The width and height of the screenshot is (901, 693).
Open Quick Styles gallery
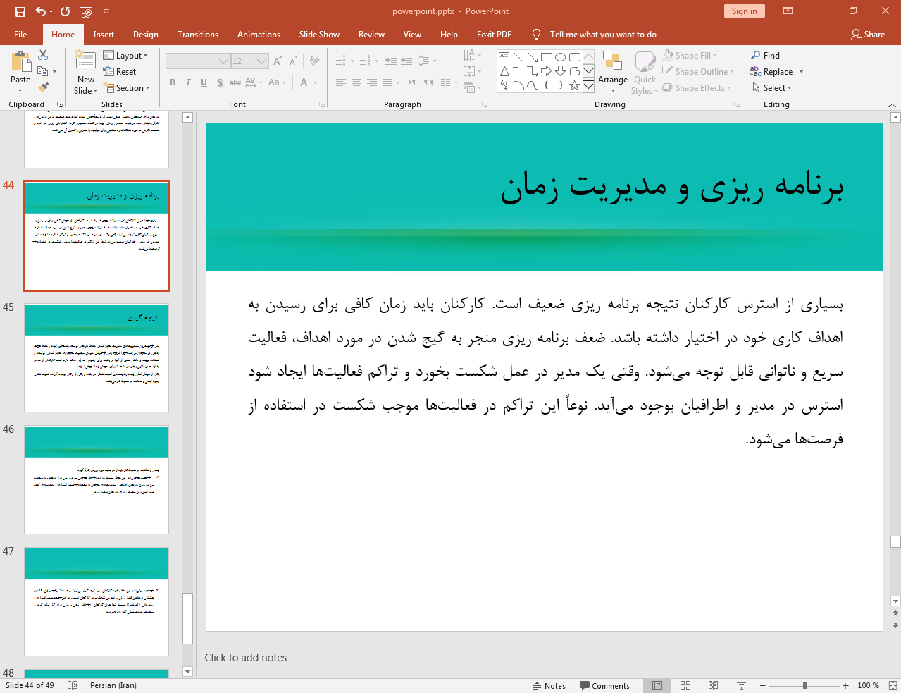645,73
